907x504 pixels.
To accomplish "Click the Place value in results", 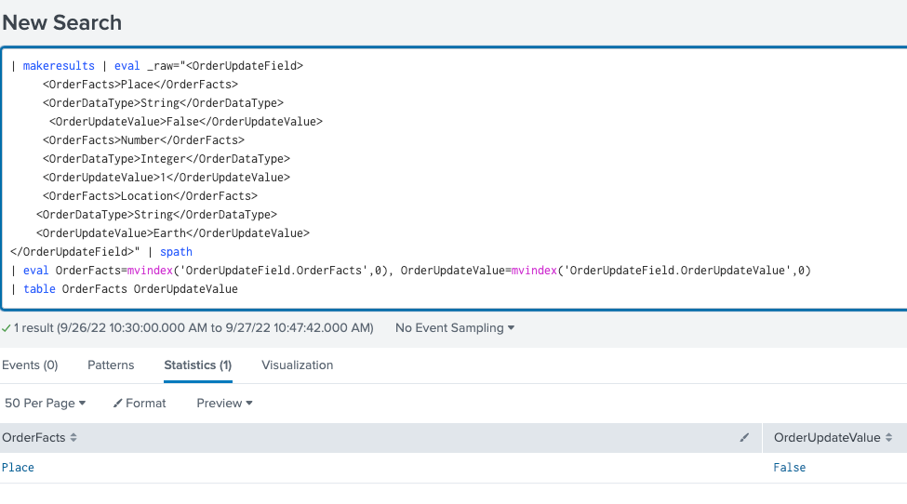I will click(x=18, y=468).
